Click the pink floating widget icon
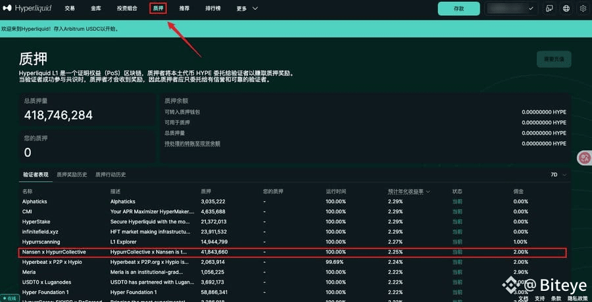The width and height of the screenshot is (592, 302). (x=585, y=158)
